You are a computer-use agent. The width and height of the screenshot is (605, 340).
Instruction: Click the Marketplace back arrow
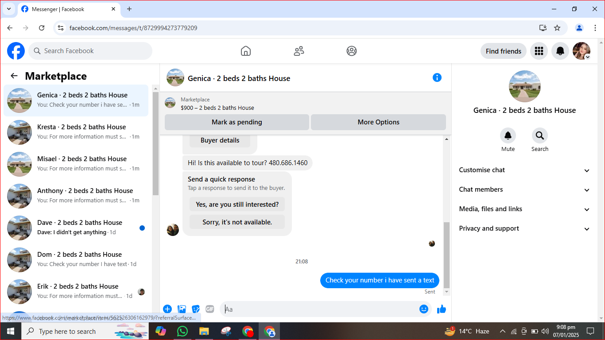point(14,76)
